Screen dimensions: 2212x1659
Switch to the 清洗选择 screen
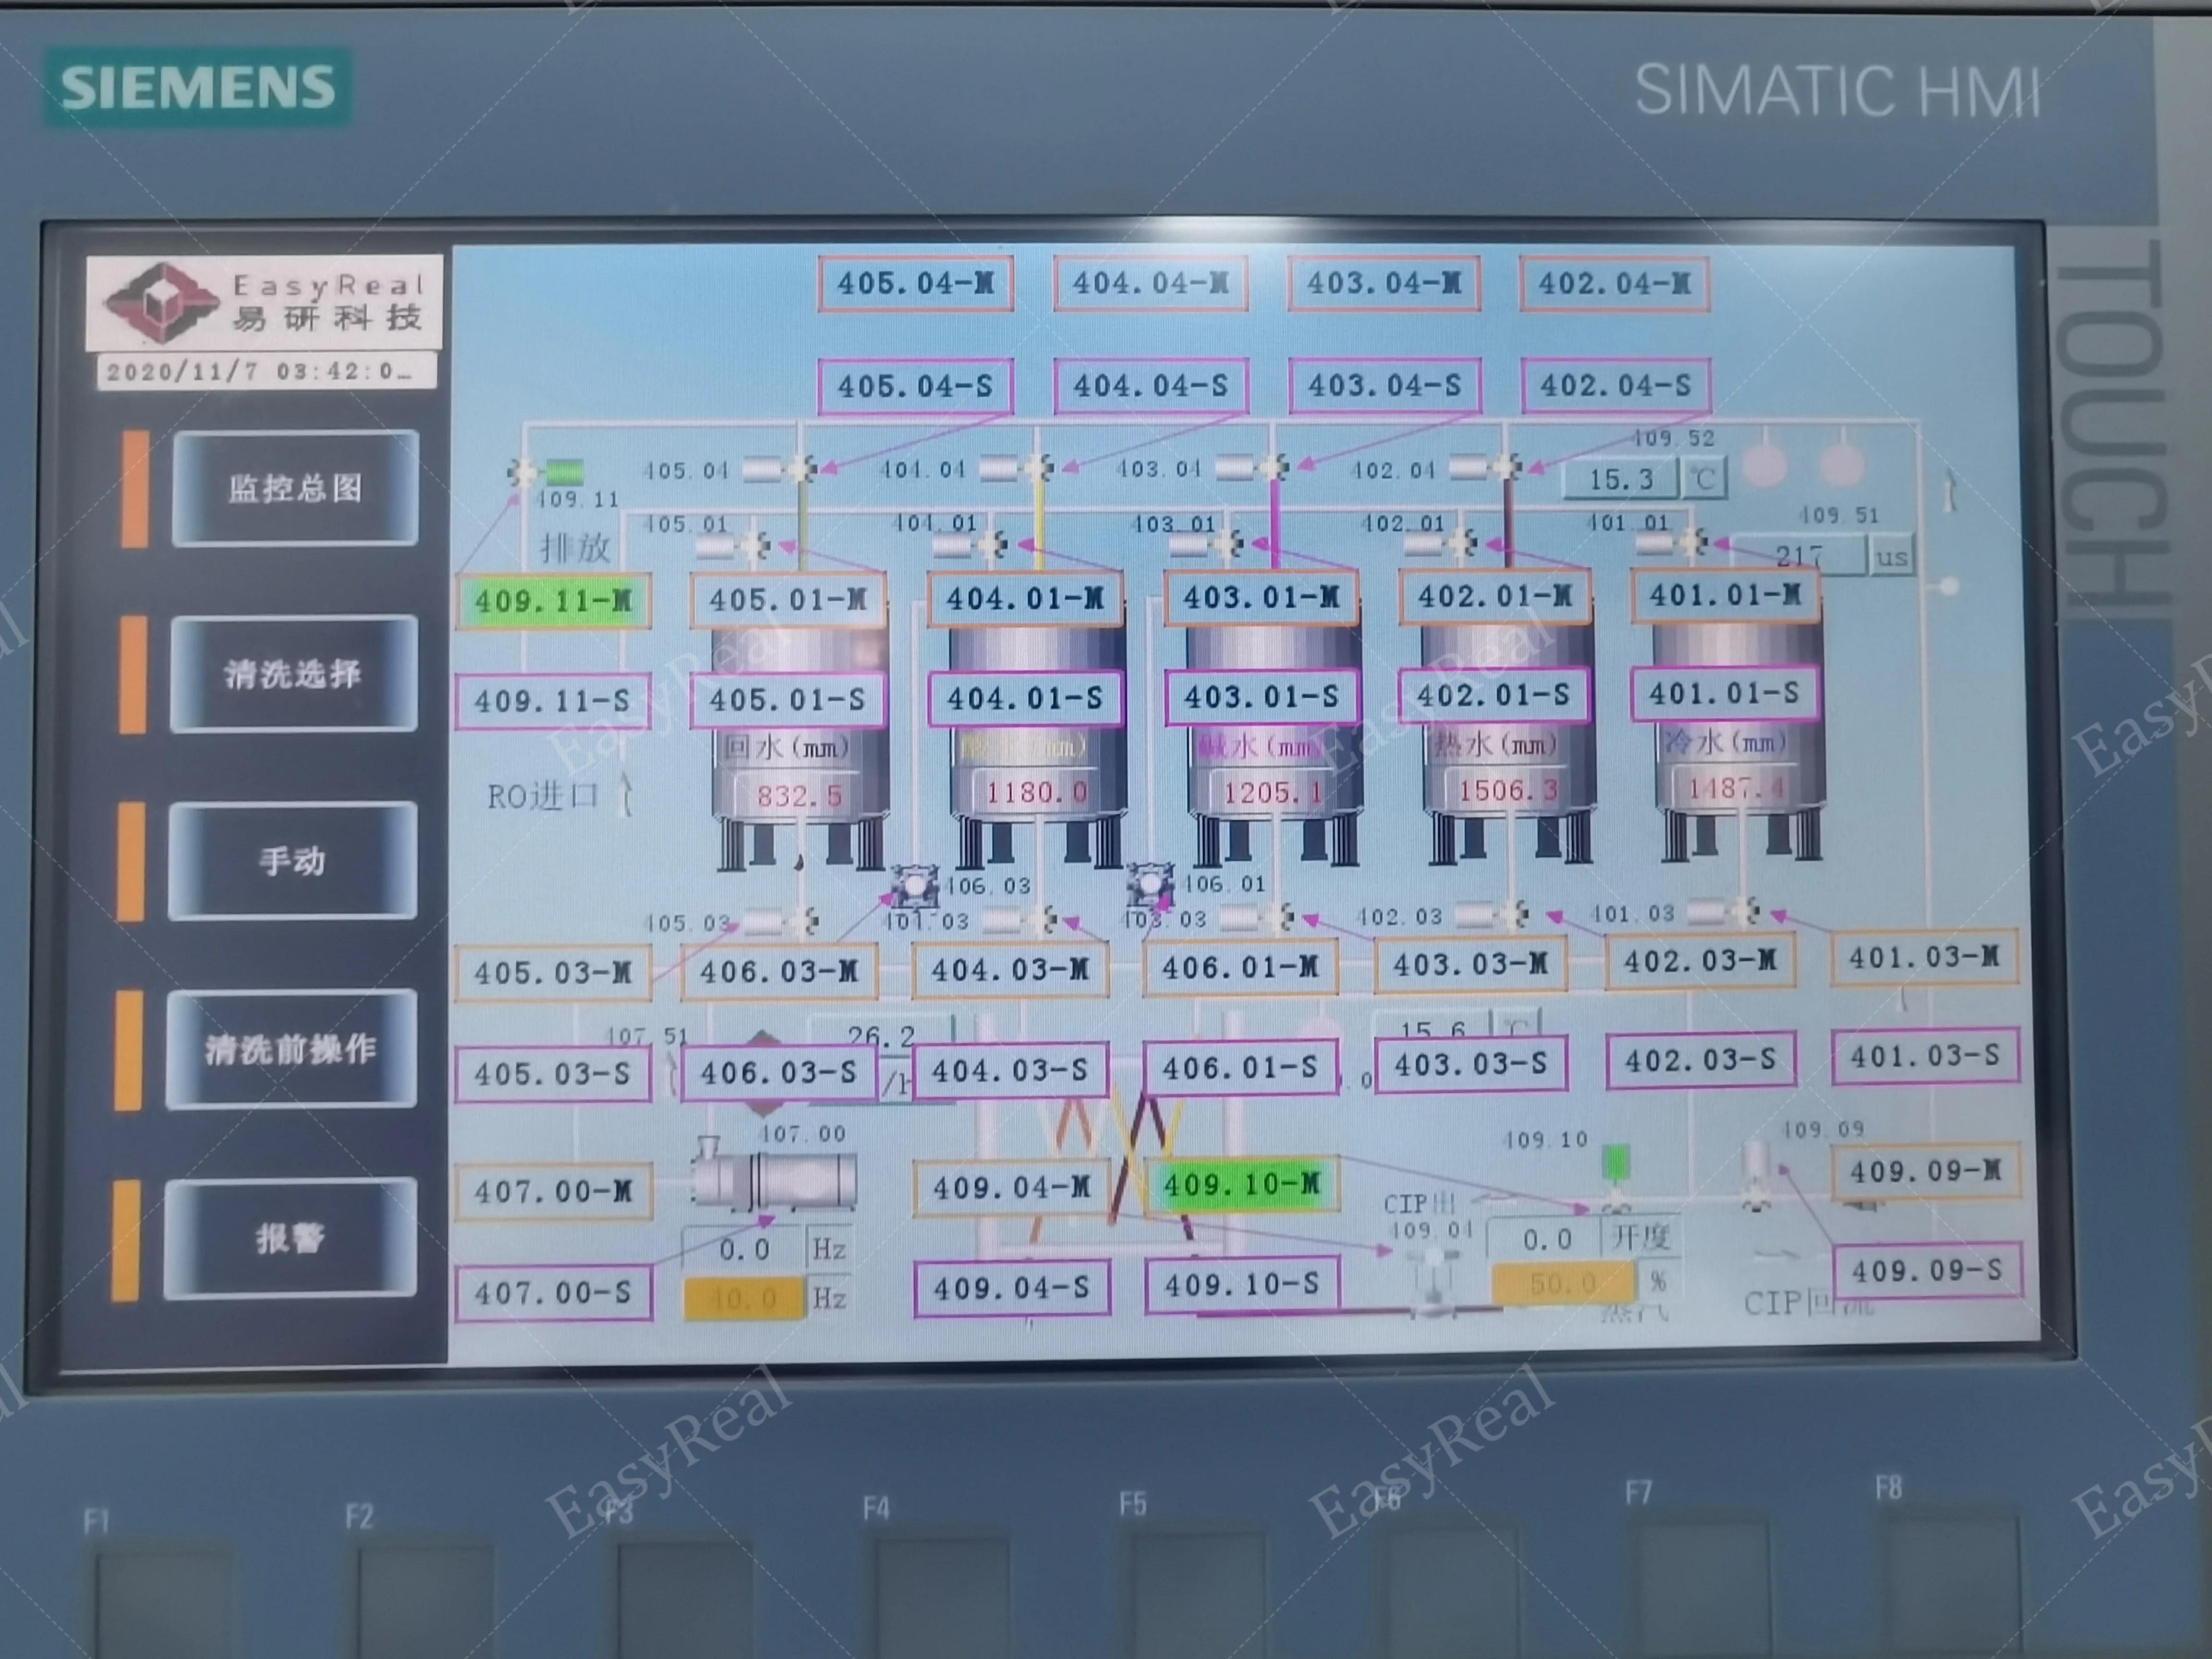click(x=293, y=674)
